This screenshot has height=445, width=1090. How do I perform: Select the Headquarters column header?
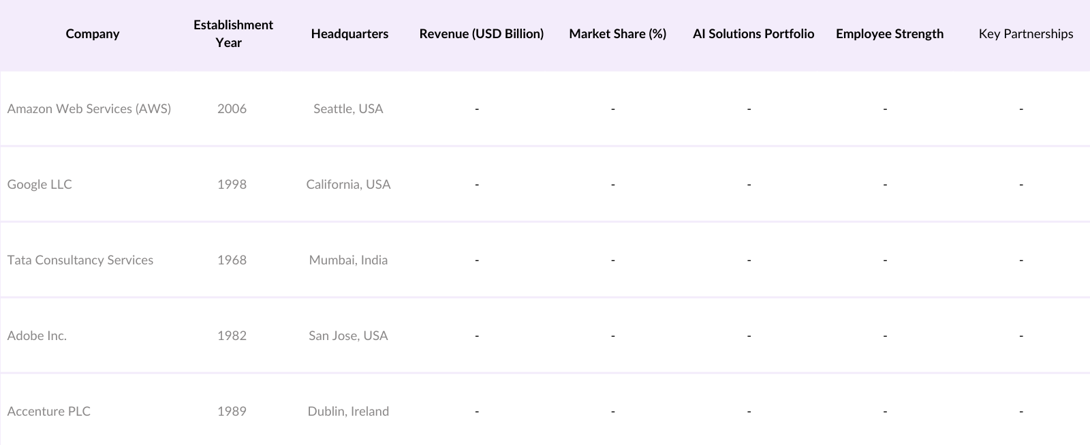pyautogui.click(x=349, y=34)
